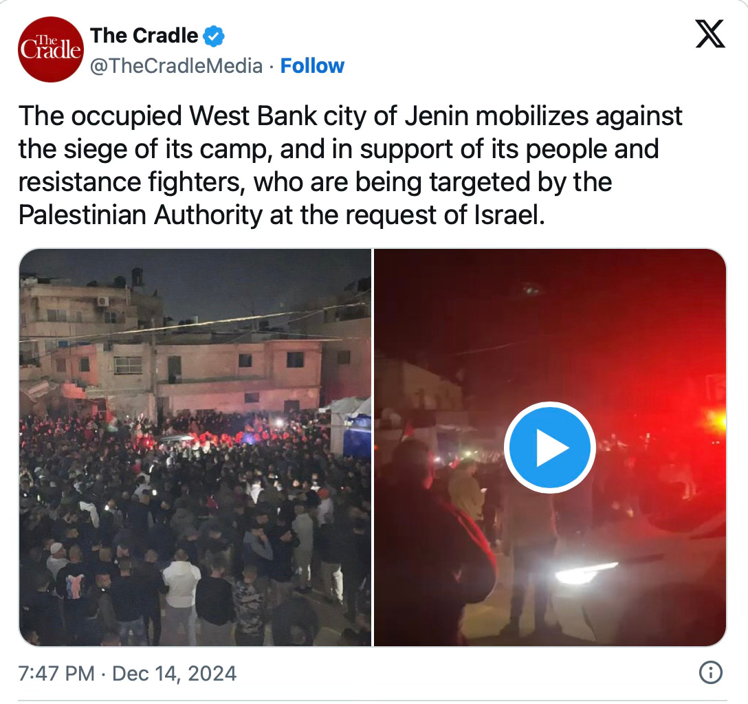Open the tweet info circle icon
Screen dimensions: 748x704
710,672
